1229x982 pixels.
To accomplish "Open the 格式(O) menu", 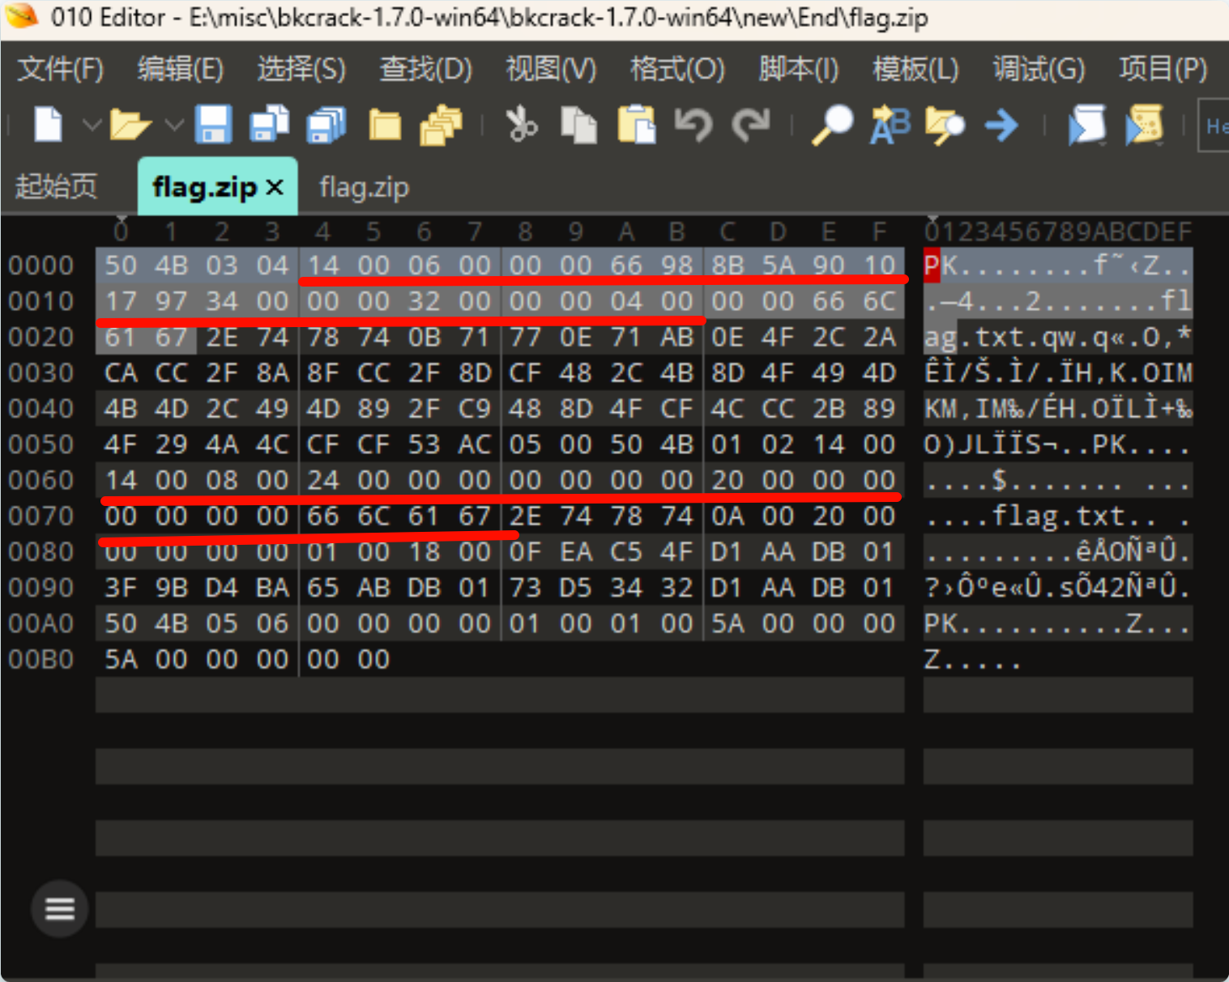I will (x=677, y=69).
